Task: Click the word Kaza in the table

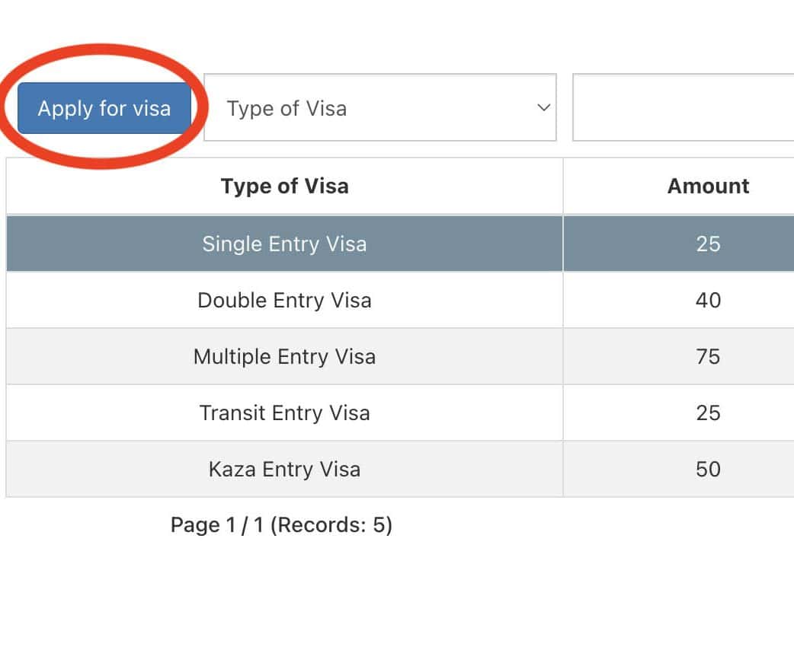Action: point(232,469)
